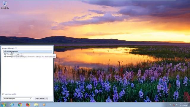Click the See more results magnifier icon

tap(3, 94)
